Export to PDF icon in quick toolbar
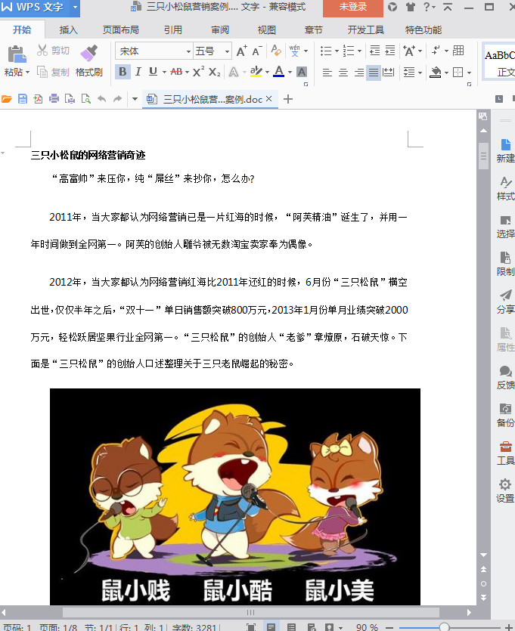 pyautogui.click(x=39, y=99)
